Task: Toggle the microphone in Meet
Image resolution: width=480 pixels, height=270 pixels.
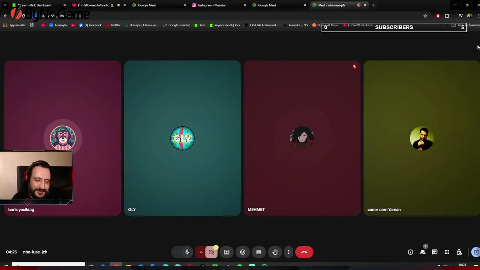Action: [x=187, y=252]
